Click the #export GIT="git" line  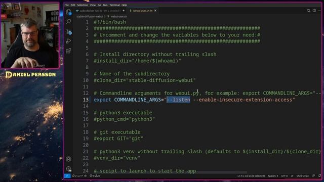(118, 139)
